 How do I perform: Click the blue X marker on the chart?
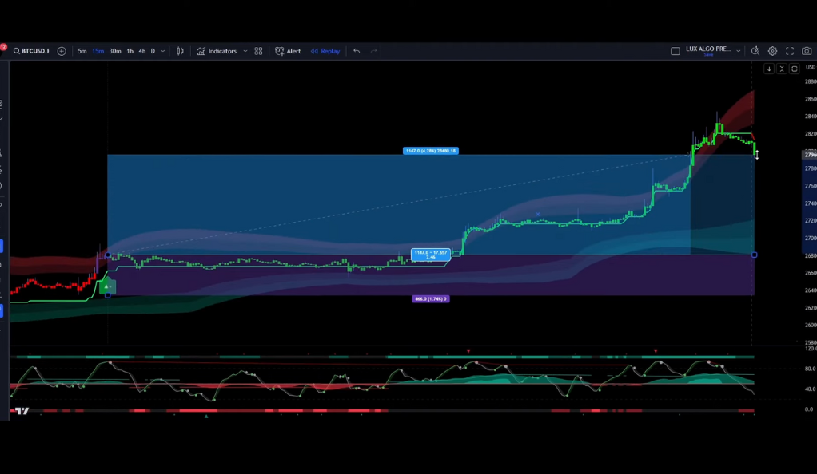tap(538, 215)
